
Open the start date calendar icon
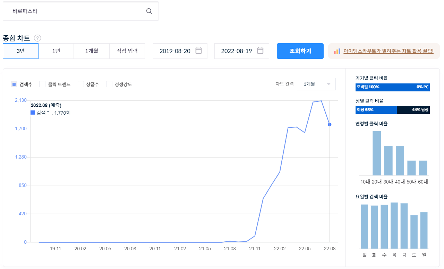[x=198, y=51]
